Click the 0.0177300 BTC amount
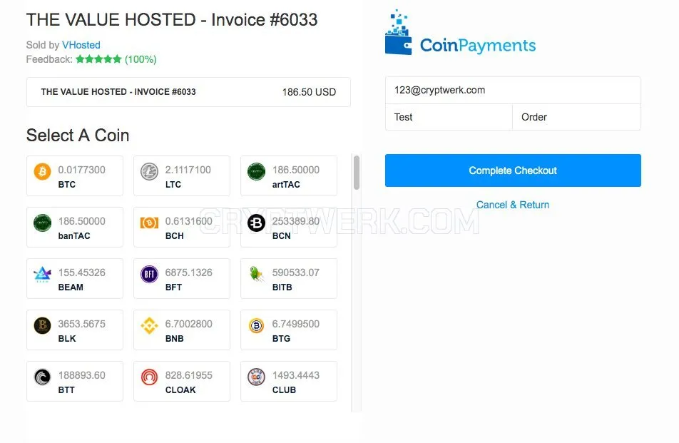 click(82, 170)
